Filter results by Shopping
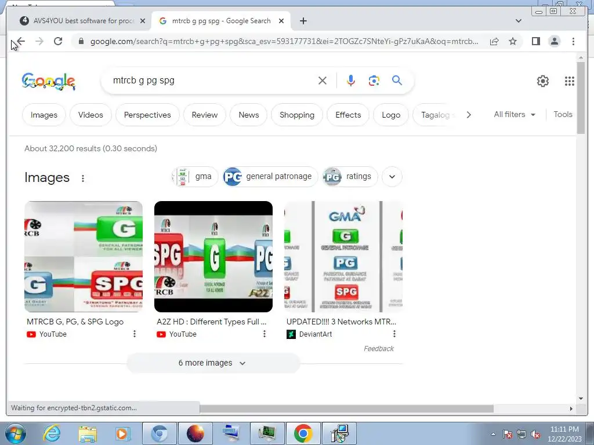594x445 pixels. coord(297,115)
